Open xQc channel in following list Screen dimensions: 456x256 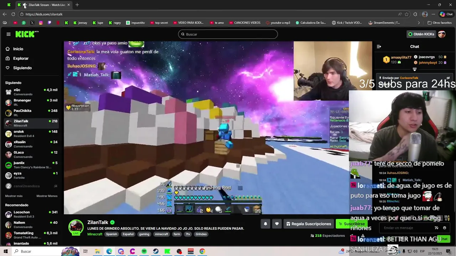coord(31,92)
